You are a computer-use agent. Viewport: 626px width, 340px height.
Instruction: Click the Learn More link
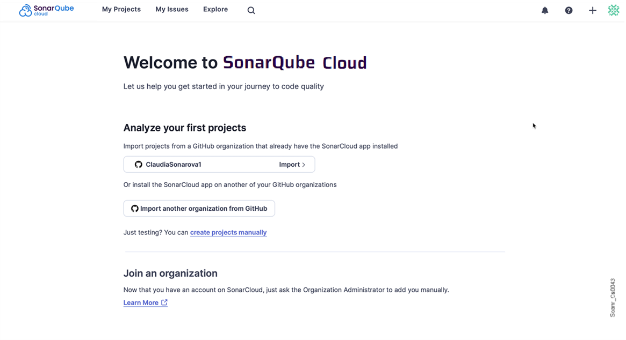pyautogui.click(x=141, y=302)
